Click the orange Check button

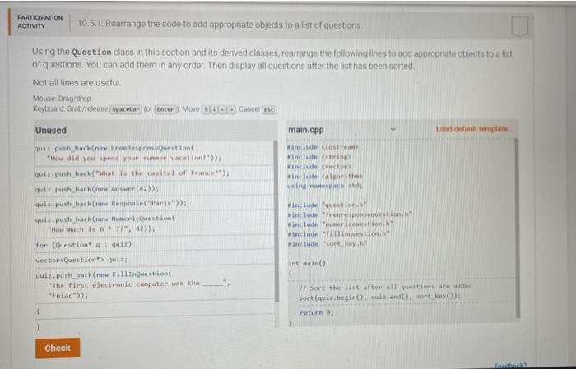click(x=58, y=348)
